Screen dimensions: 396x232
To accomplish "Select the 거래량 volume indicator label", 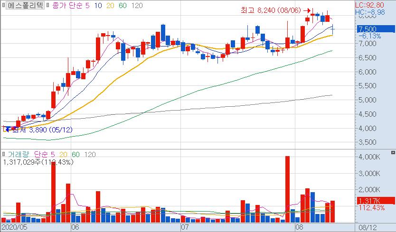I will tap(18, 154).
